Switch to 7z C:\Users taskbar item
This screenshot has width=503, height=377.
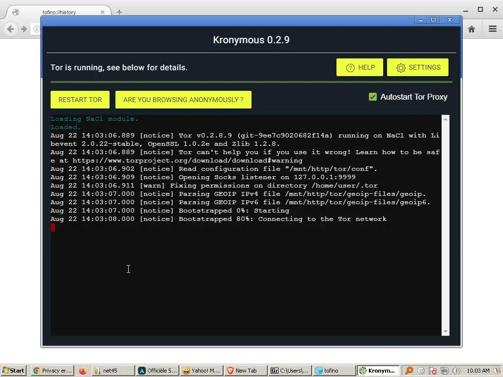tap(290, 371)
